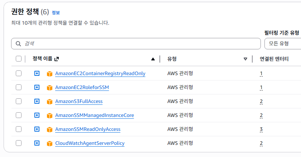The image size is (301, 157).
Task: Click attached entities count 1 for AmazonEC2ContainerRegistryReadOnly
Action: (261, 74)
